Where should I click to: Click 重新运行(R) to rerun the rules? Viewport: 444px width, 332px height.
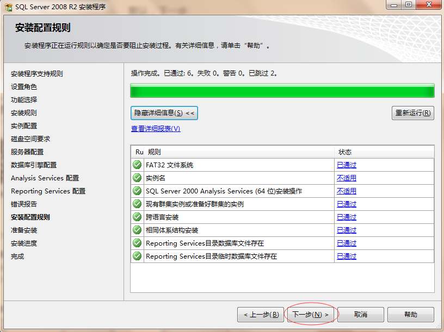click(413, 113)
